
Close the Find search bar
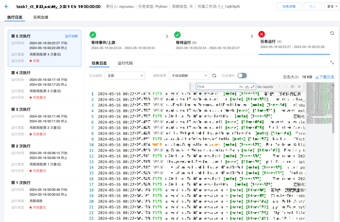(x=299, y=87)
